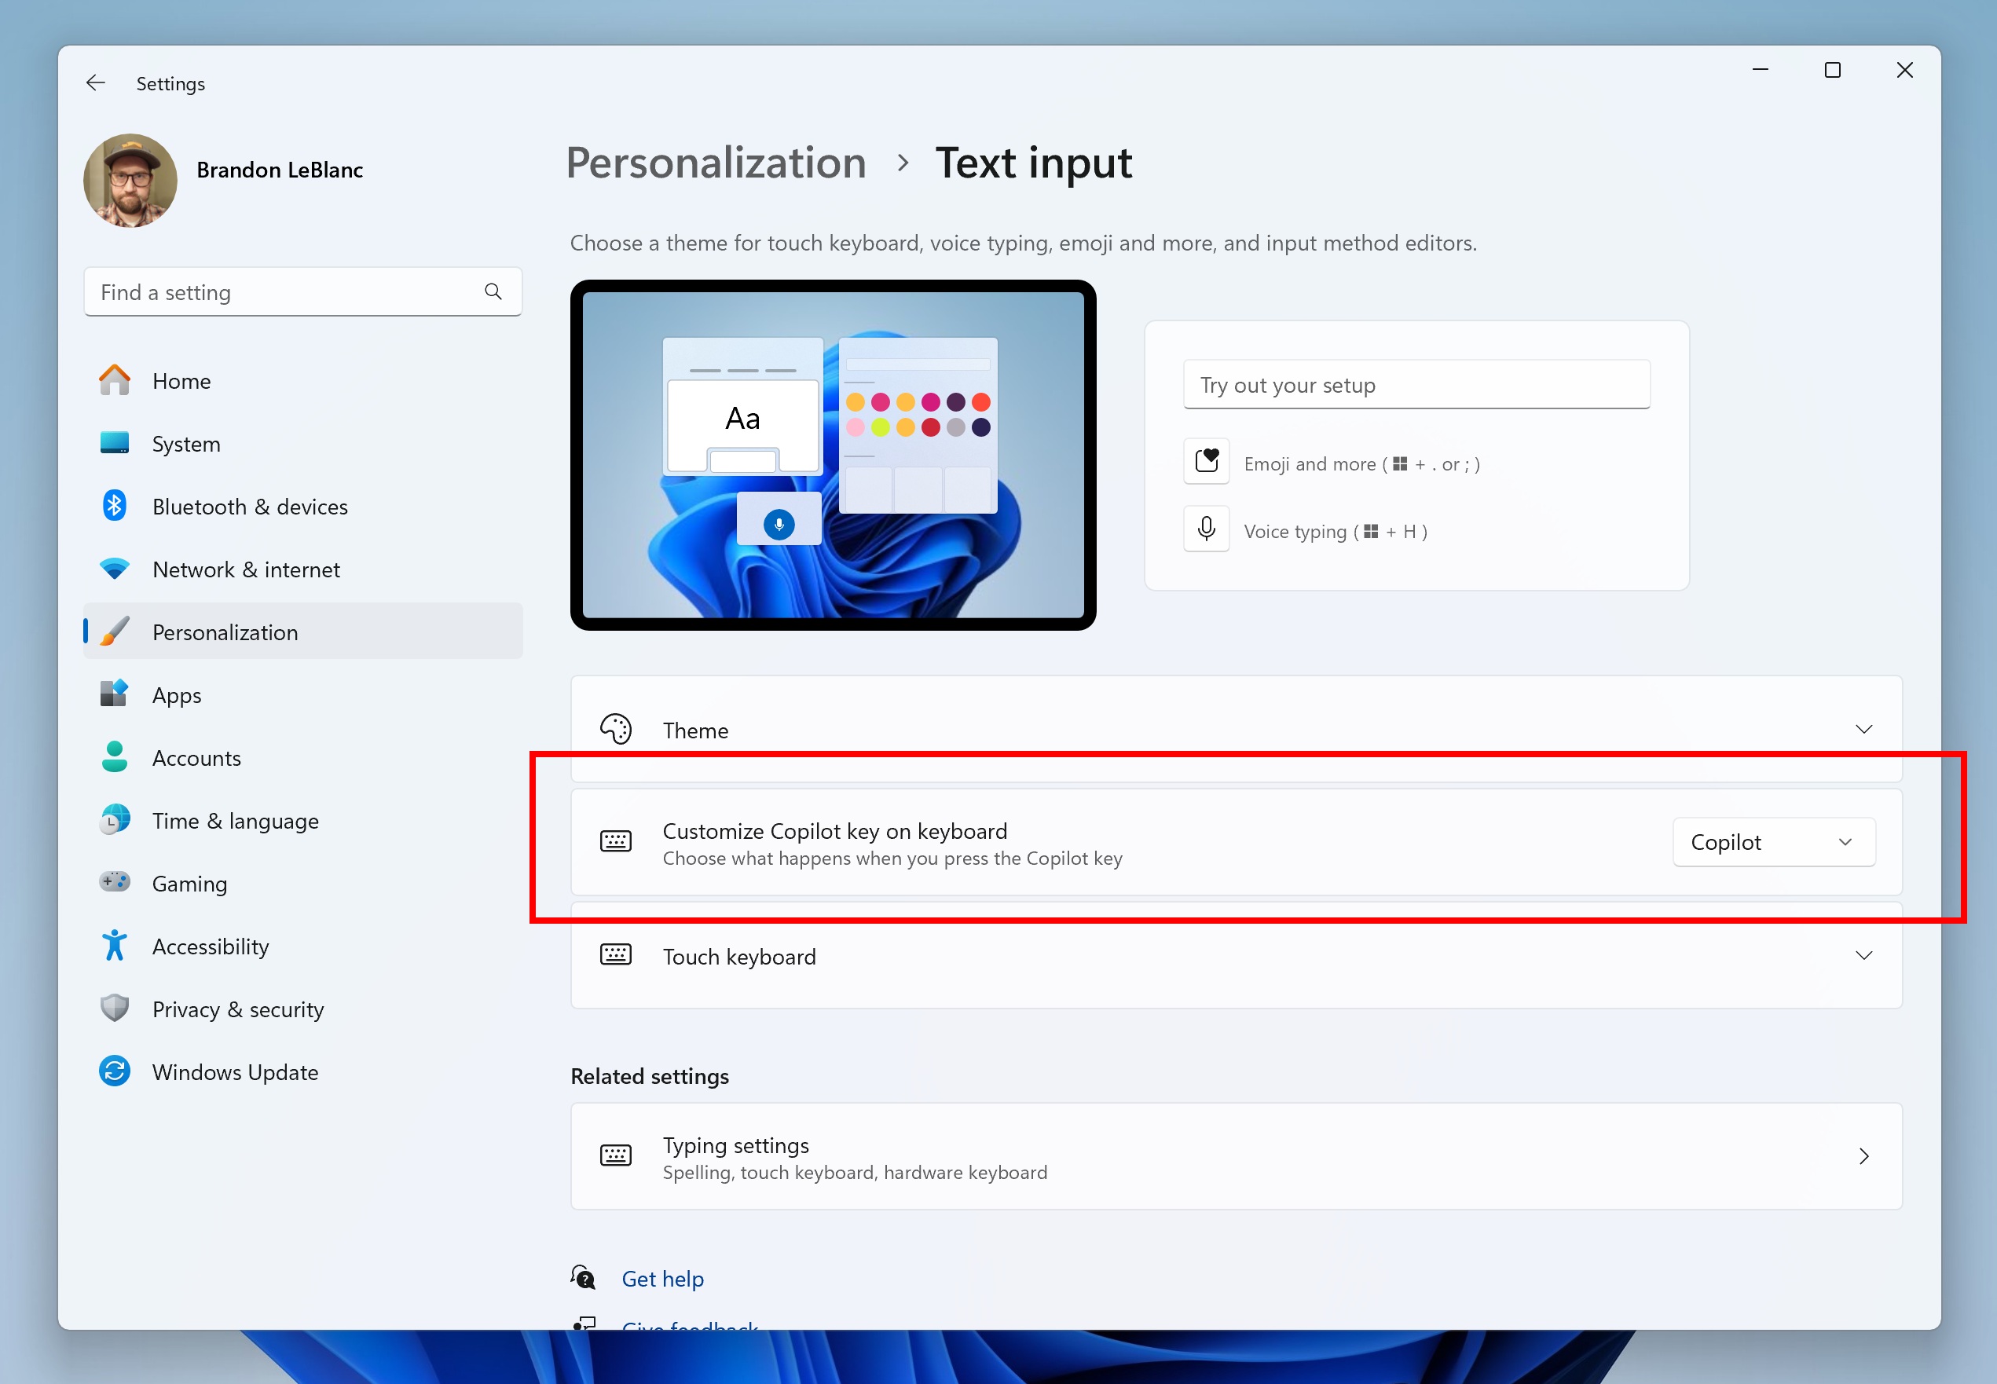Click the Bluetooth & devices icon
1997x1384 pixels.
click(114, 505)
